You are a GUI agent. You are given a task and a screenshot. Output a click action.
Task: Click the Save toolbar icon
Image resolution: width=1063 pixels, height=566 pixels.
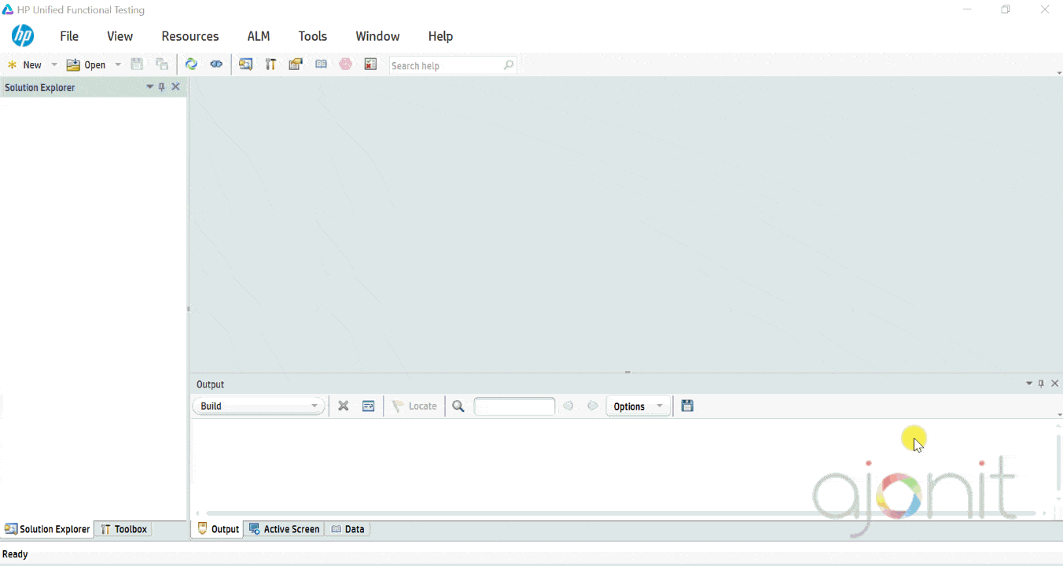(x=137, y=64)
